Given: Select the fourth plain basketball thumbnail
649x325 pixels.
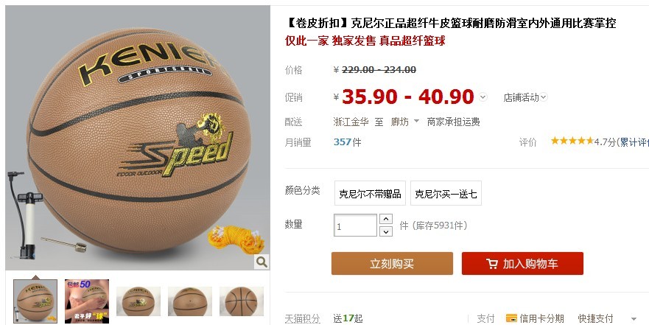Looking at the screenshot, I should pos(190,301).
